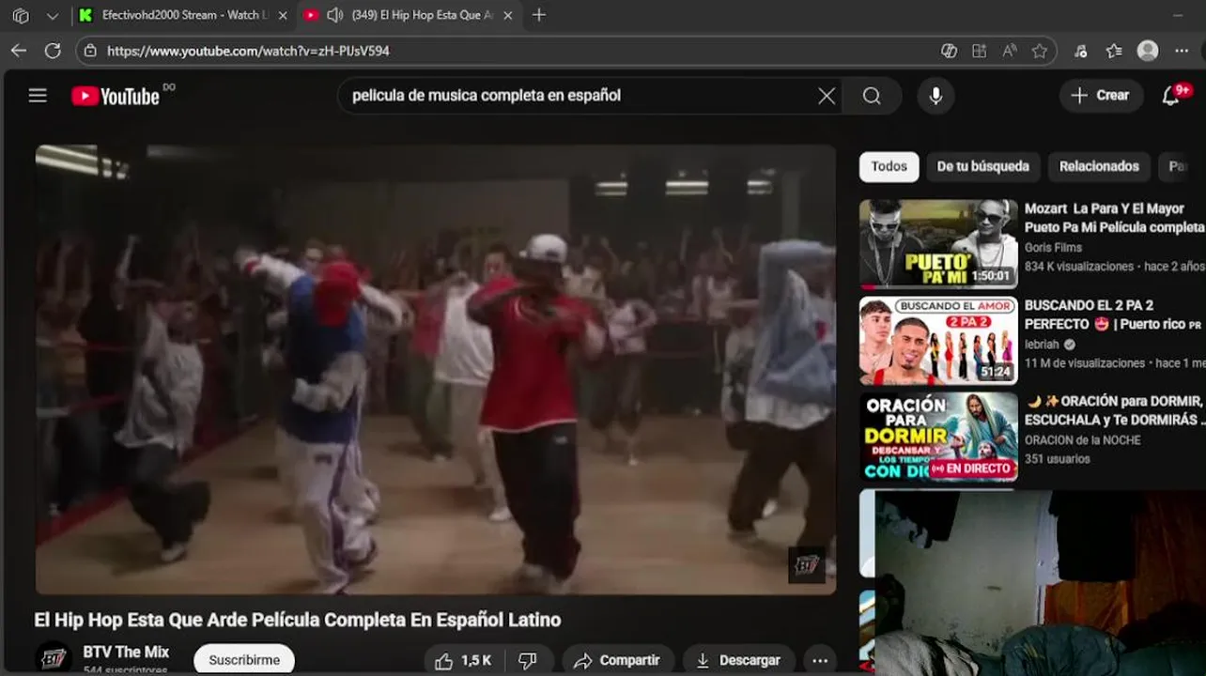This screenshot has width=1206, height=676.
Task: Open Oración Para Dormir live thumbnail
Action: click(x=938, y=437)
